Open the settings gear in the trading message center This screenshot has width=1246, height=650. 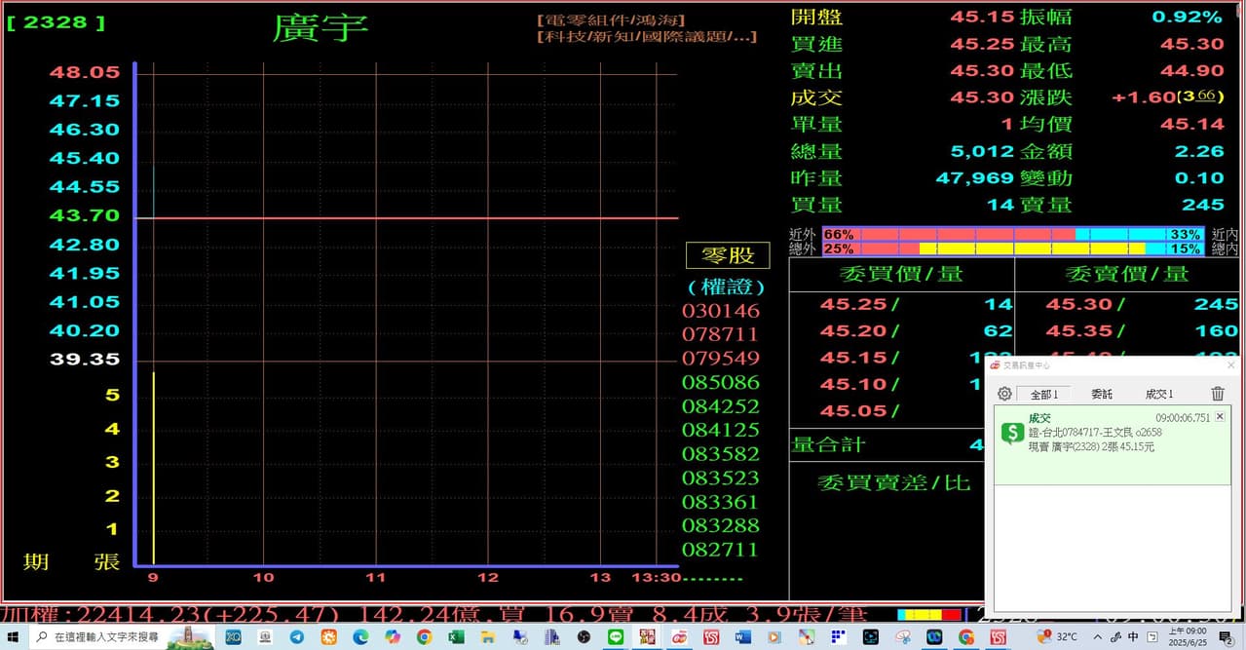click(x=1004, y=394)
